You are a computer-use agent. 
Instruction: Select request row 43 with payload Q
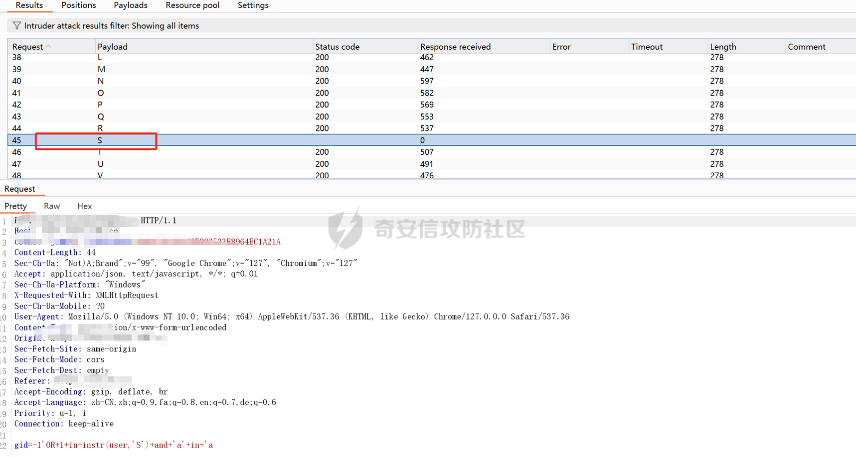click(x=432, y=116)
